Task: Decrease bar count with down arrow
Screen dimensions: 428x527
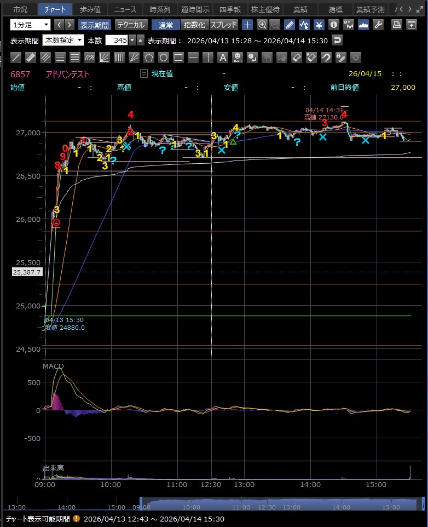Action: (x=140, y=42)
